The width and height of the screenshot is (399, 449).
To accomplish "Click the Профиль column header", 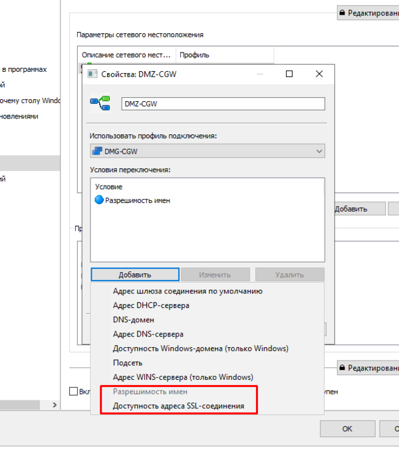I will click(225, 55).
